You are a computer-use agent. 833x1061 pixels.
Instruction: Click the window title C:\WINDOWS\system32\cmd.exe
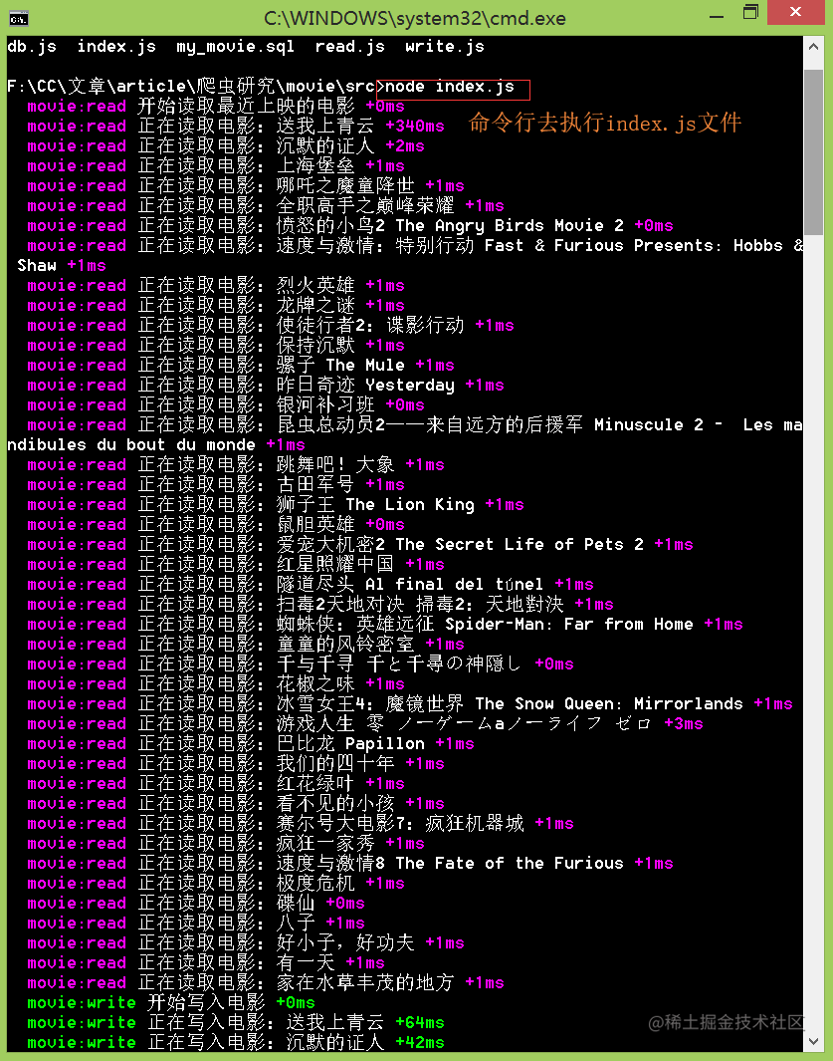click(x=414, y=18)
